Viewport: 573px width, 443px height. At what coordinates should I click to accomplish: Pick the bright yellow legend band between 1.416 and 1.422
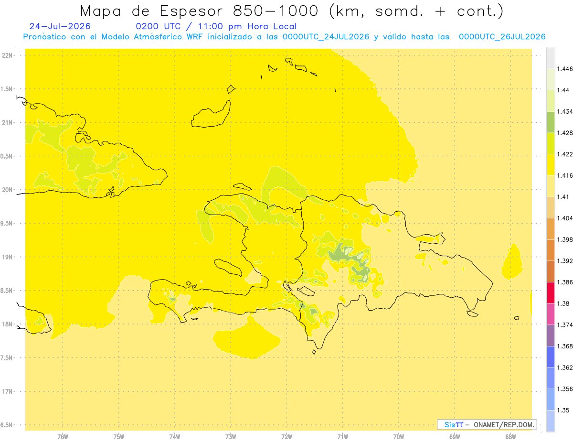tap(551, 165)
